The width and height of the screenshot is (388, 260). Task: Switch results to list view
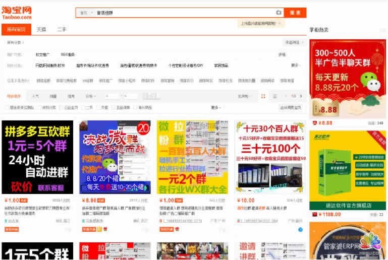click(x=274, y=96)
